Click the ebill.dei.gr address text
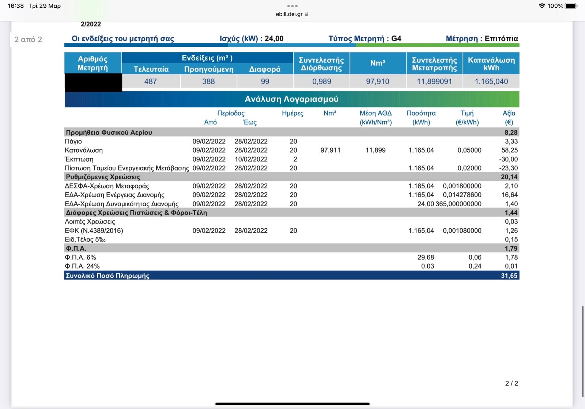 tap(289, 14)
